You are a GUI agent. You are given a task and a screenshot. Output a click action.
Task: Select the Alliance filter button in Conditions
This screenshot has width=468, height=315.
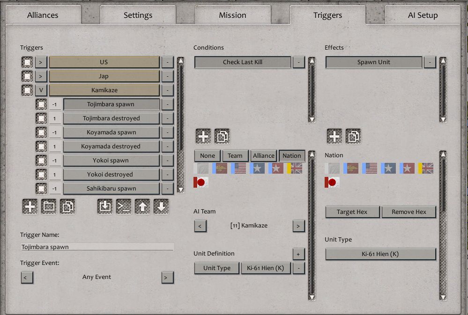coord(264,156)
